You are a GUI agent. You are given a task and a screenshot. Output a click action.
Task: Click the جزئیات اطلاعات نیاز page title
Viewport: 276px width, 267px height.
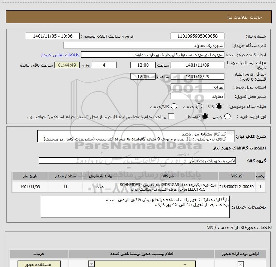click(244, 17)
